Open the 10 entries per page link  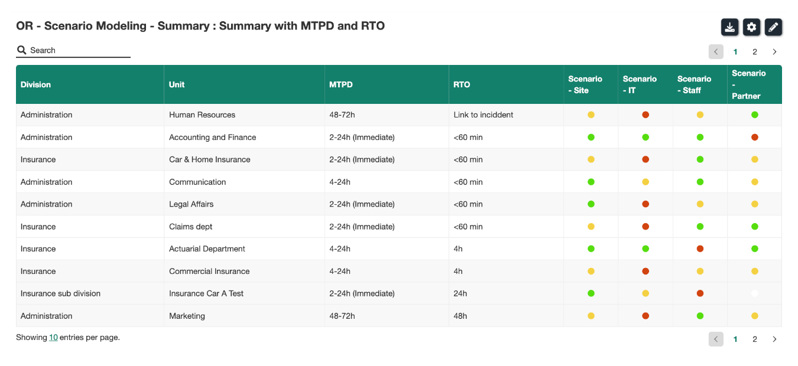(53, 338)
